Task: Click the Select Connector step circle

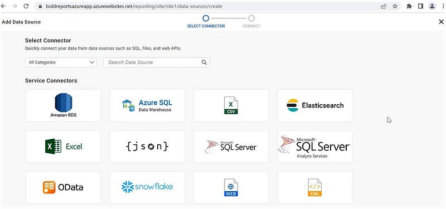Action: click(206, 18)
